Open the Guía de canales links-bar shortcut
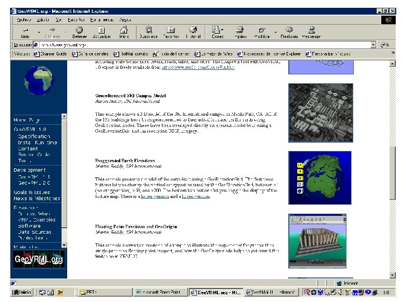The height and width of the screenshot is (302, 403). tap(90, 54)
